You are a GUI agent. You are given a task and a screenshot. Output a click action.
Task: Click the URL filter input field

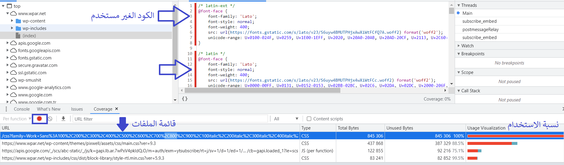[169, 119]
